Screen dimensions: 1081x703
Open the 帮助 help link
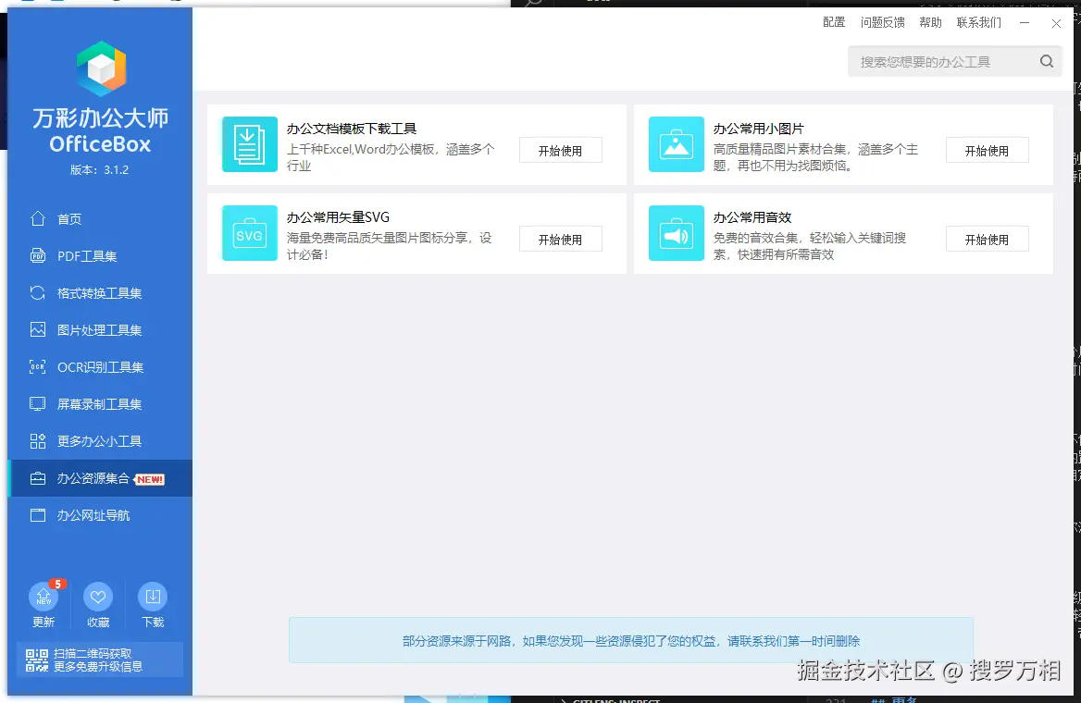tap(930, 22)
